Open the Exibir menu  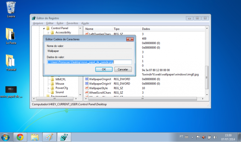60,23
